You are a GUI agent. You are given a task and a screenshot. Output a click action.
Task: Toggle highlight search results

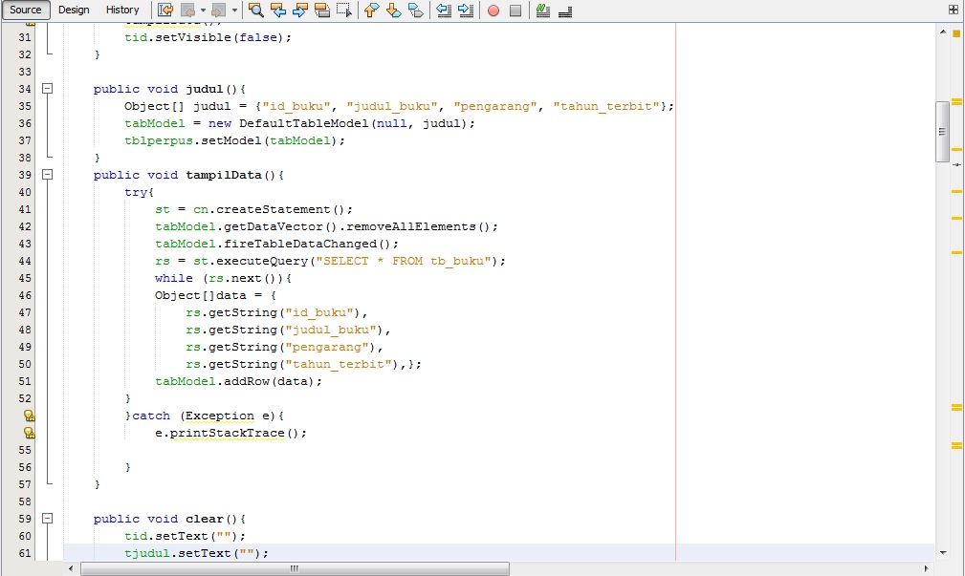pos(321,11)
